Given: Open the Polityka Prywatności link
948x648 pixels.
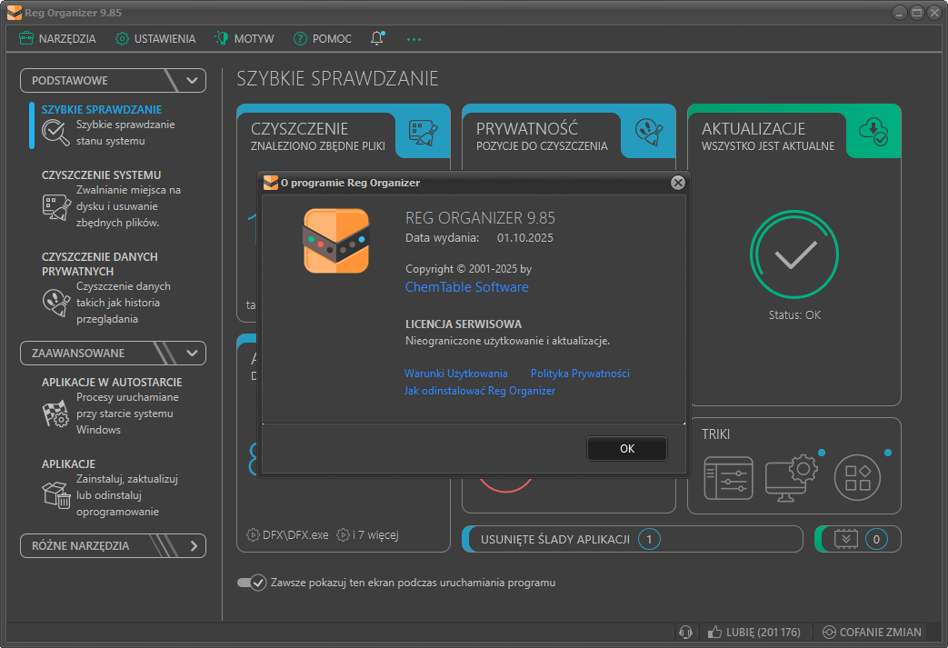Looking at the screenshot, I should tap(580, 374).
